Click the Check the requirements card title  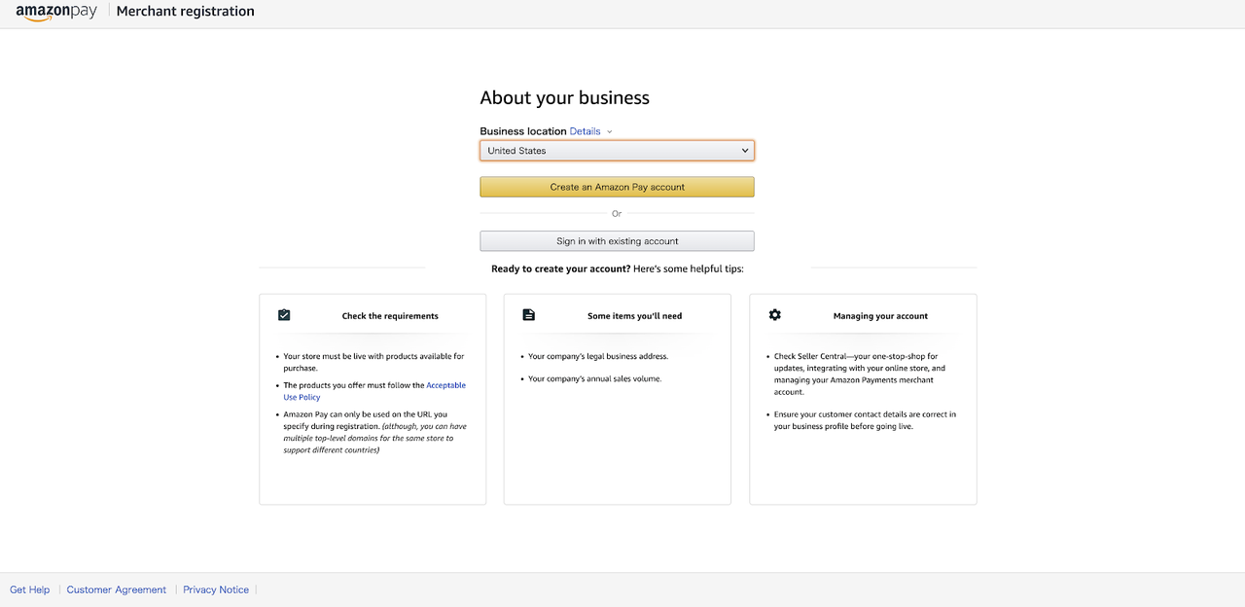[x=390, y=316]
